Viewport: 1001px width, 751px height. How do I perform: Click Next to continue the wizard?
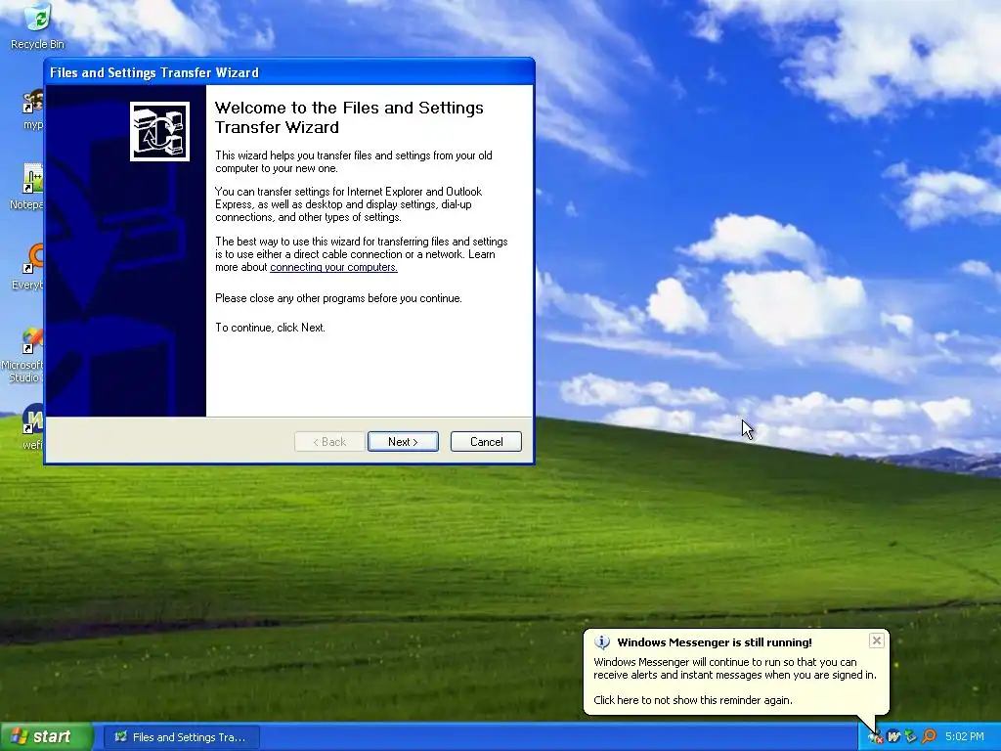click(x=403, y=442)
